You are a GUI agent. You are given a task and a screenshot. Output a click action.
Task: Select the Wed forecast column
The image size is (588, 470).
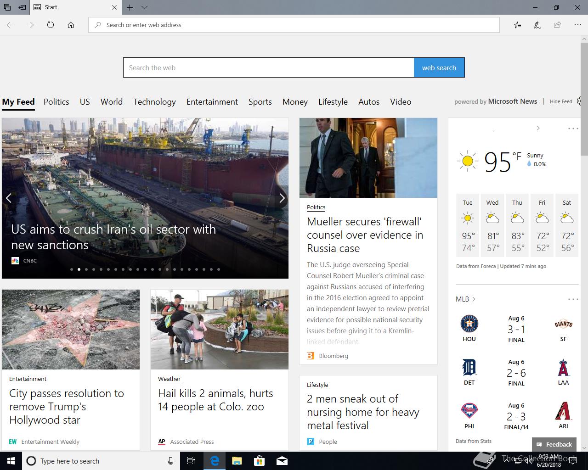(x=492, y=225)
